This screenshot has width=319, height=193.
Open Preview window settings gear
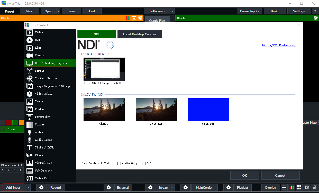coord(140,18)
